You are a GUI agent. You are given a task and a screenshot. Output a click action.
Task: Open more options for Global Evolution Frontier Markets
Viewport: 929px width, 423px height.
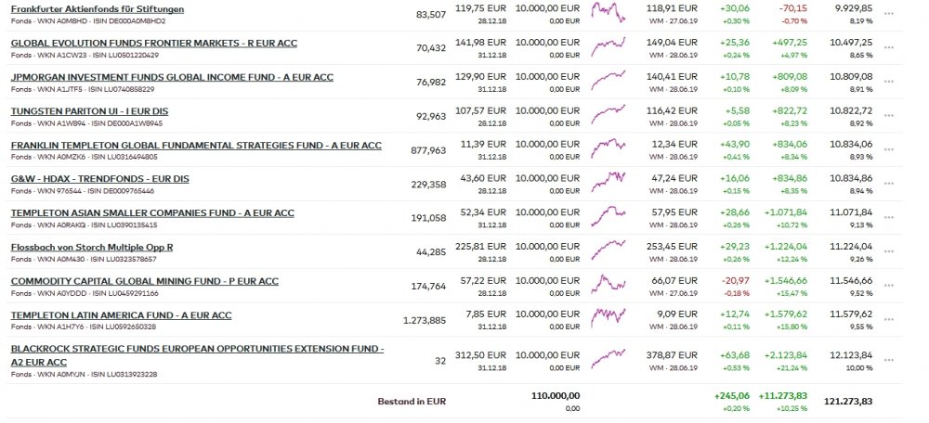[x=889, y=49]
